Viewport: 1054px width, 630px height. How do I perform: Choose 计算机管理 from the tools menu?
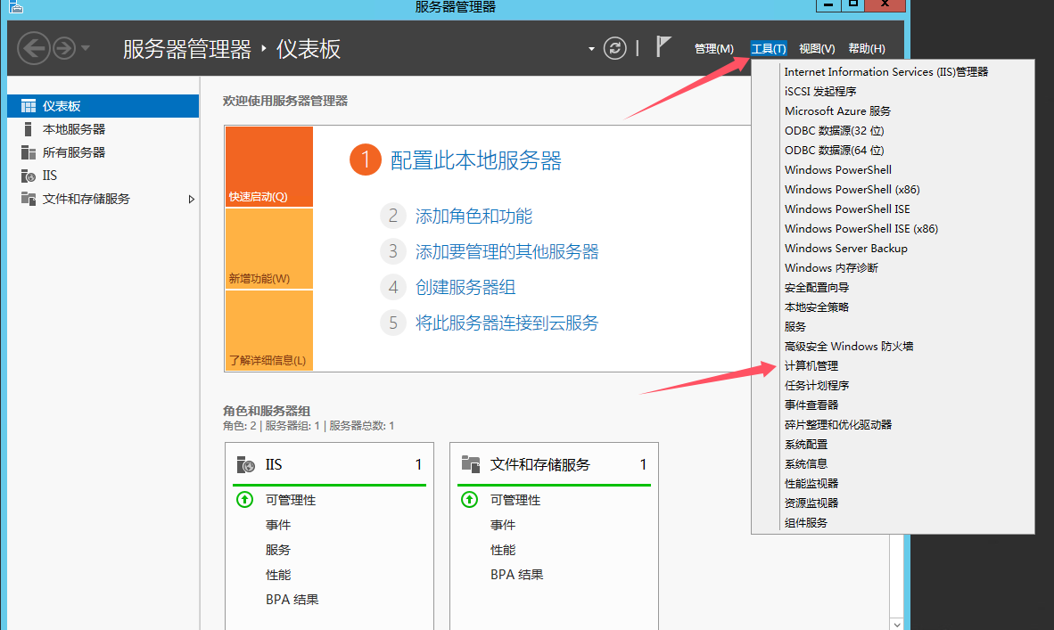pos(811,366)
